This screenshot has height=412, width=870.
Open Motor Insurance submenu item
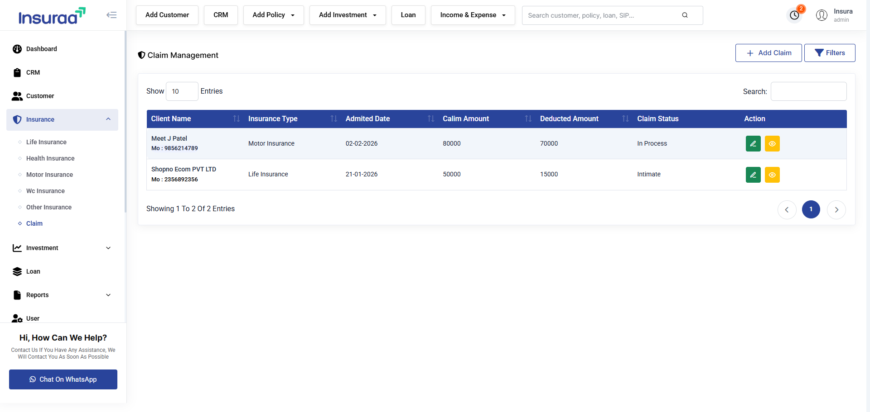click(49, 175)
